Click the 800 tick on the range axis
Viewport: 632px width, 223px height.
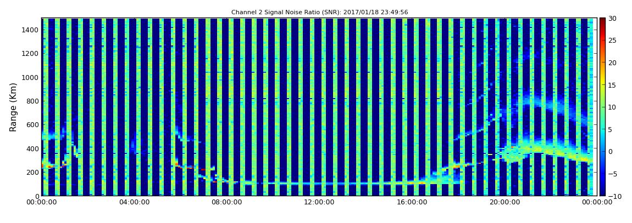pyautogui.click(x=32, y=101)
